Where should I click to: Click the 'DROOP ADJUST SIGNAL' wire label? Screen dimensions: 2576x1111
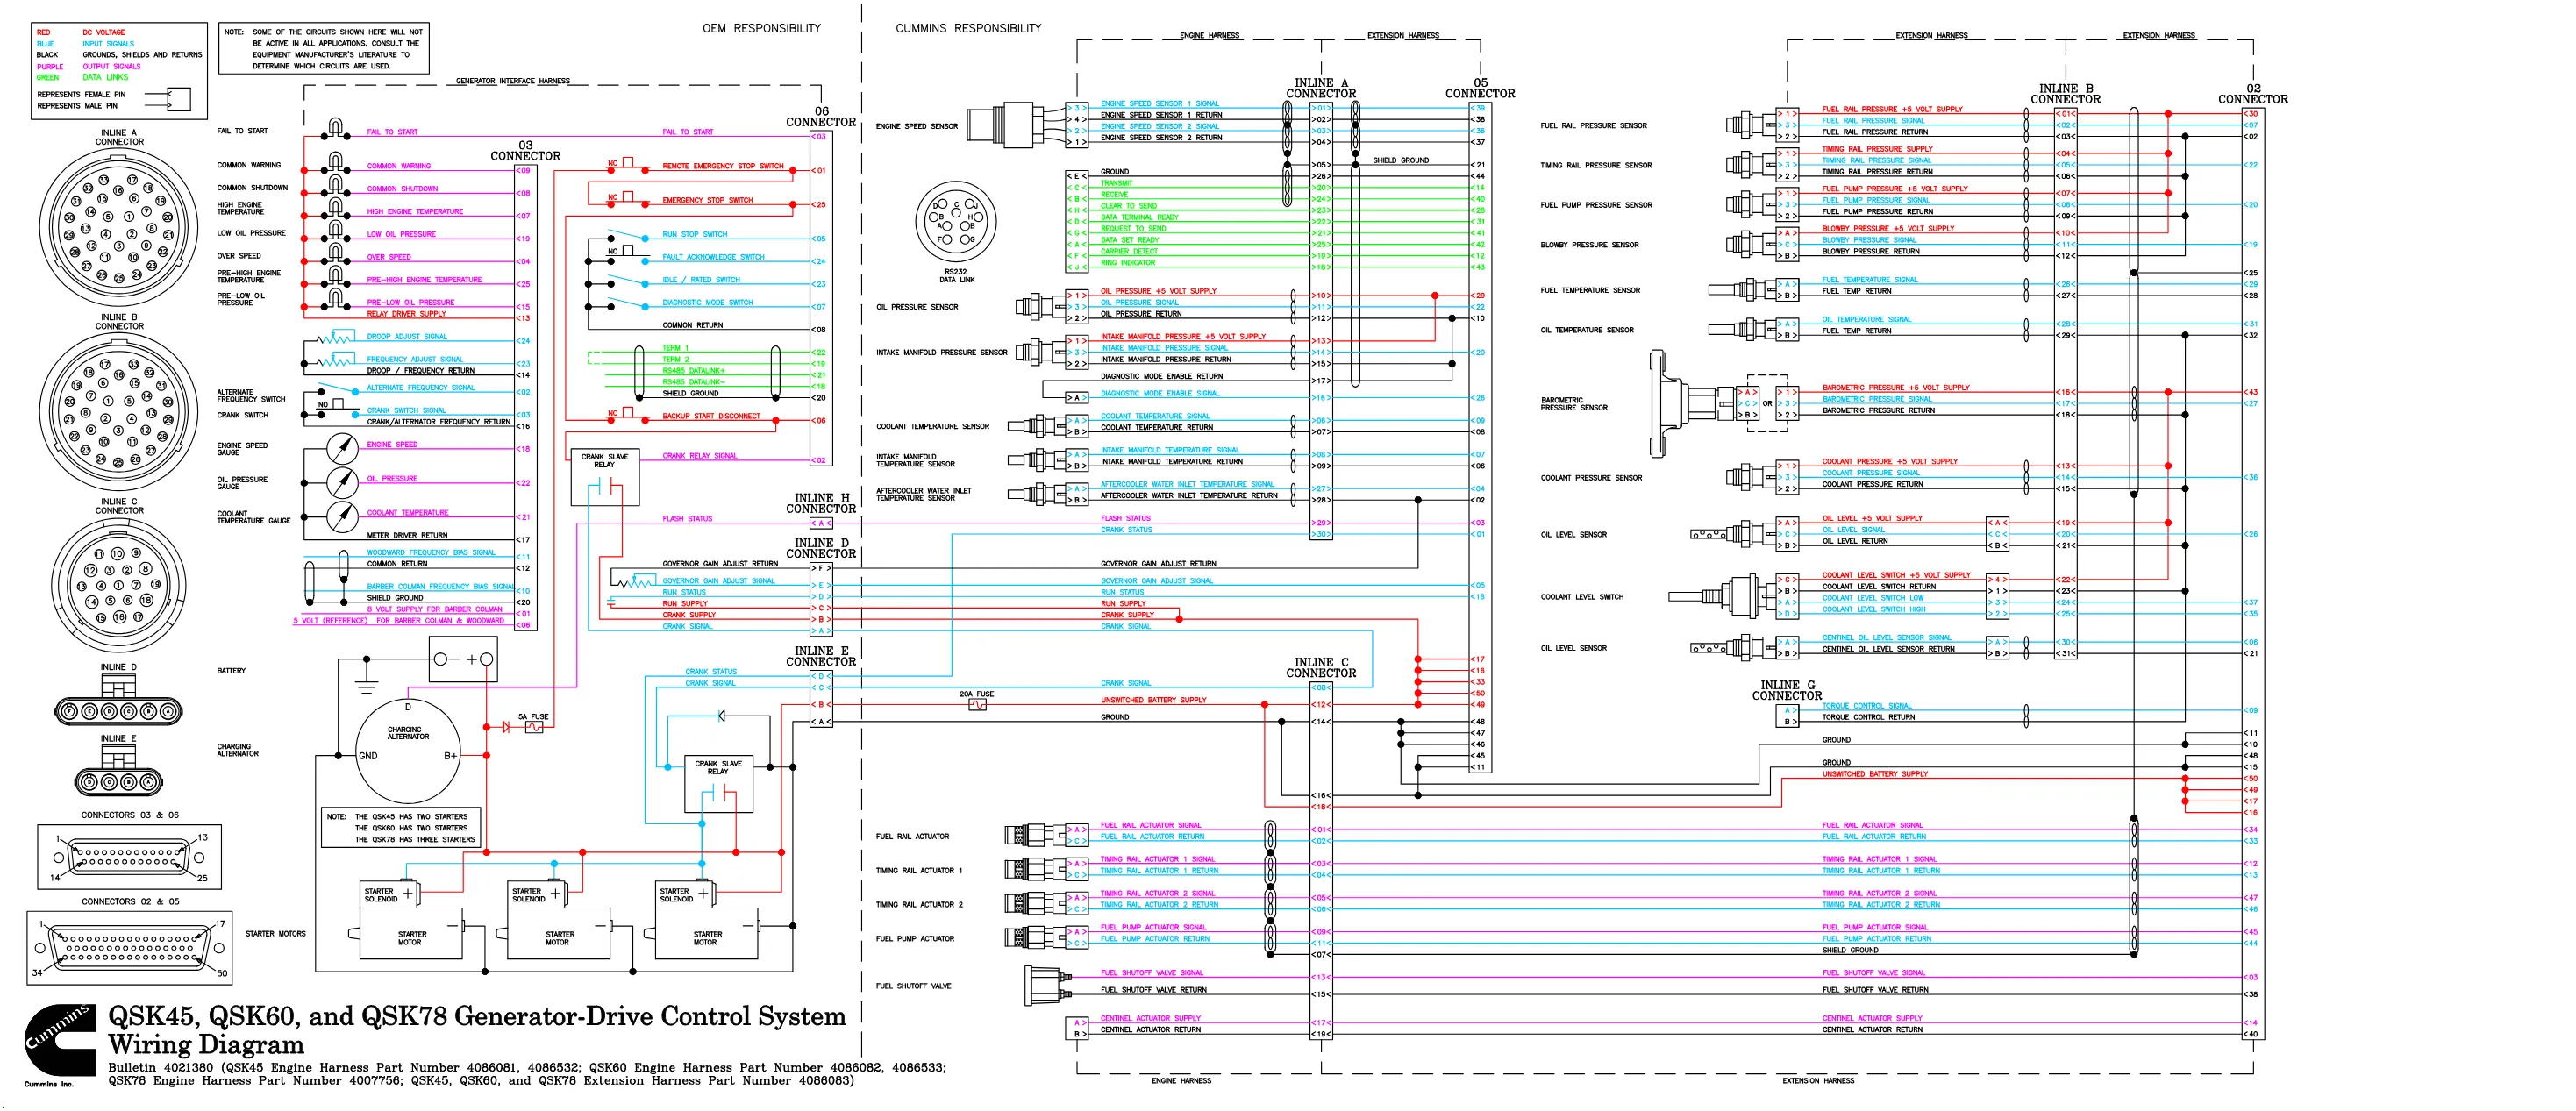(407, 337)
